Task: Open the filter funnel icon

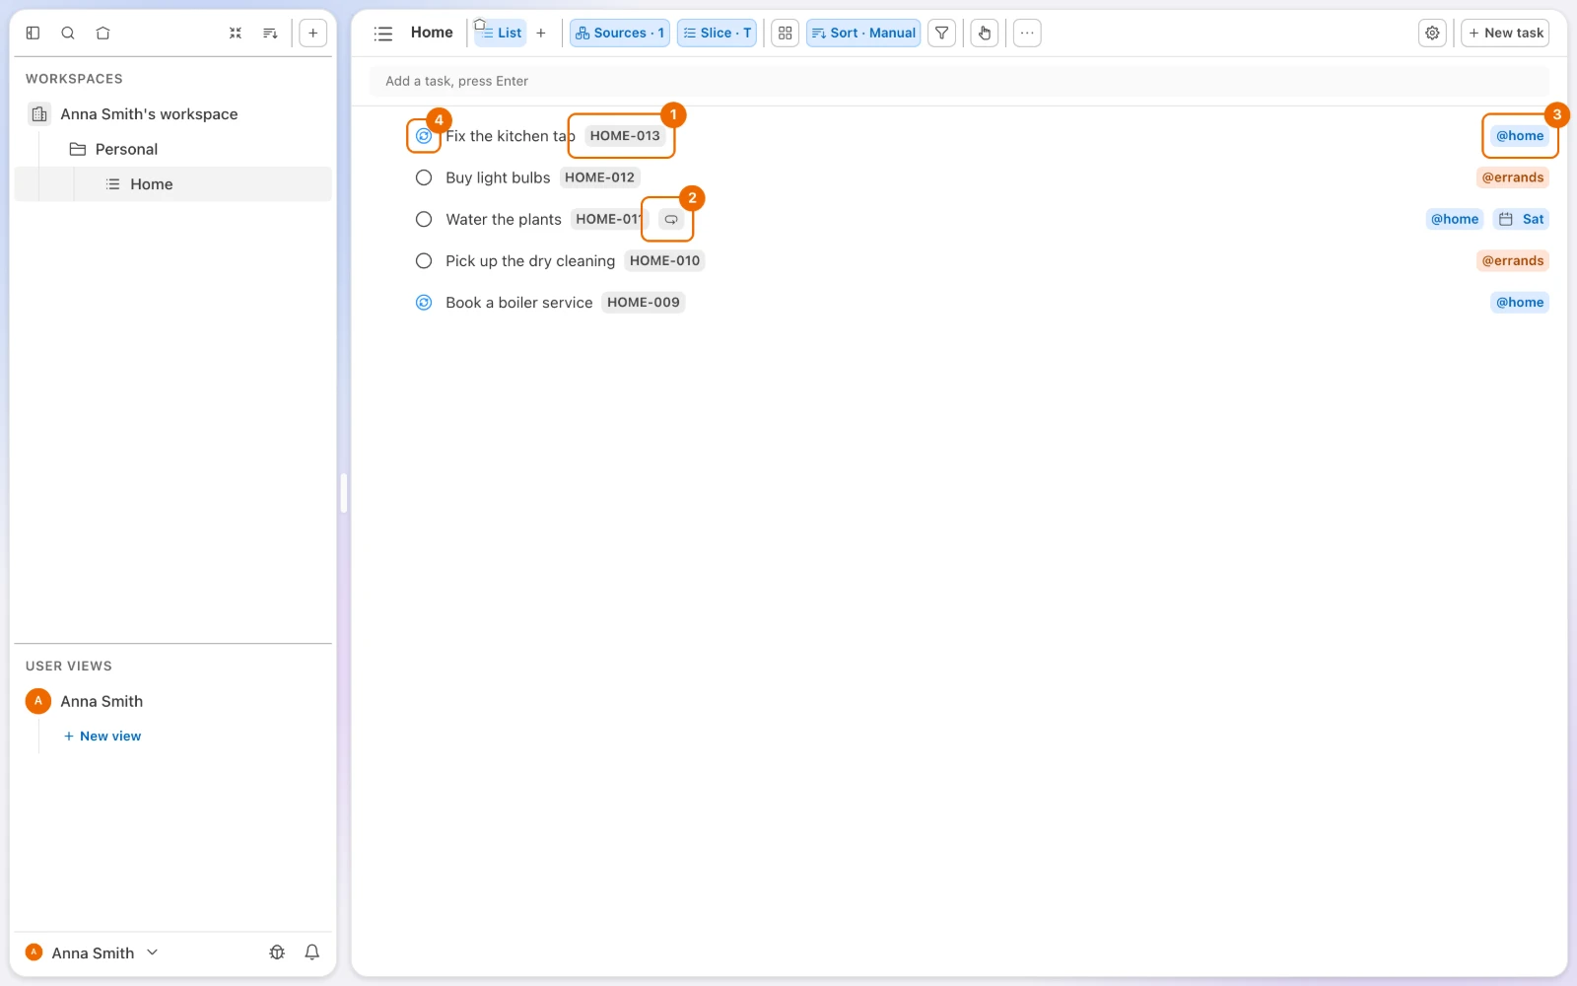Action: pos(941,33)
